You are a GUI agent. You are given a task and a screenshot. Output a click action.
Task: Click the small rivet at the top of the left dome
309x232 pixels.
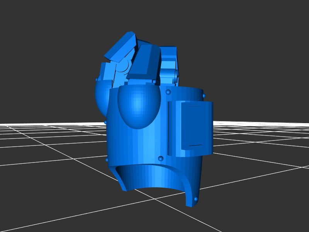97,80
